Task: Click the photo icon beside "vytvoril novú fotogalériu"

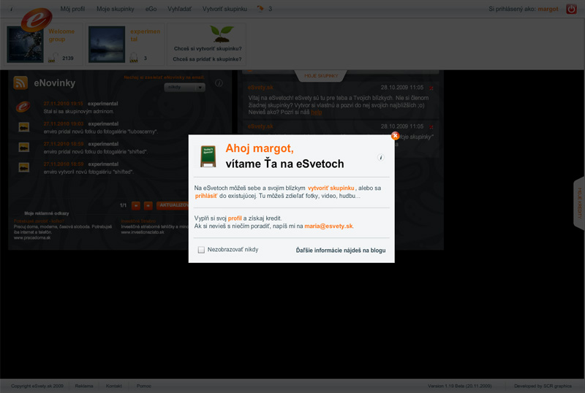Action: [x=24, y=168]
